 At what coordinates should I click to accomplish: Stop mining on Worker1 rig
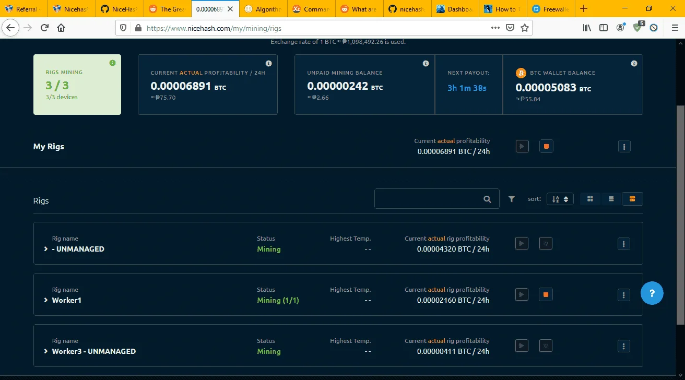pyautogui.click(x=546, y=294)
